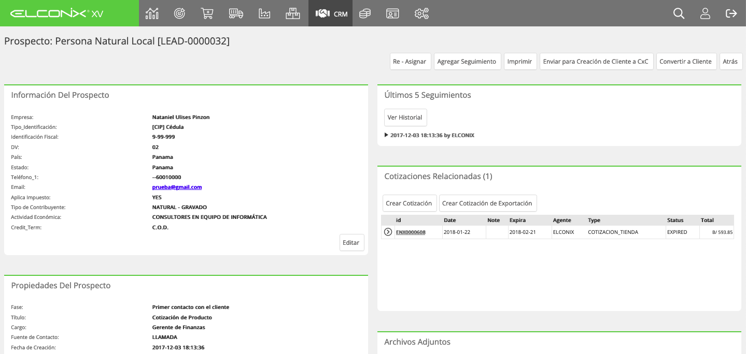Open the target goals icon

click(x=180, y=13)
